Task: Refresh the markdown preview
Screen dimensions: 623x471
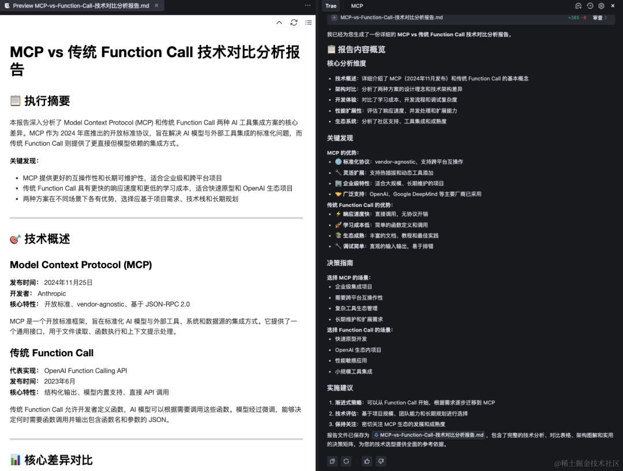Action: 294,22
